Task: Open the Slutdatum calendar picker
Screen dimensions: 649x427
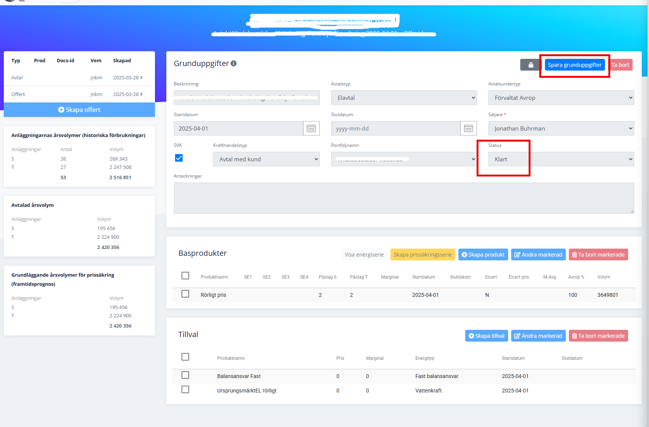Action: click(x=468, y=129)
